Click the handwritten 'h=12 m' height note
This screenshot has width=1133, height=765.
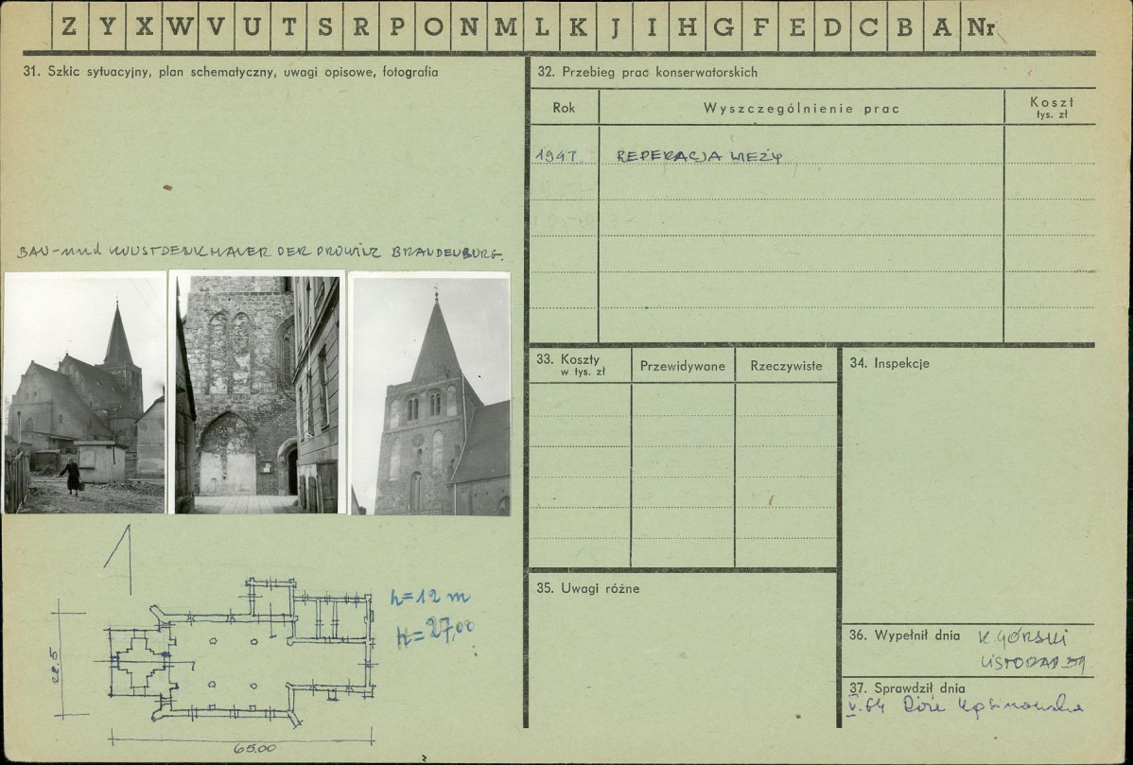click(x=430, y=597)
